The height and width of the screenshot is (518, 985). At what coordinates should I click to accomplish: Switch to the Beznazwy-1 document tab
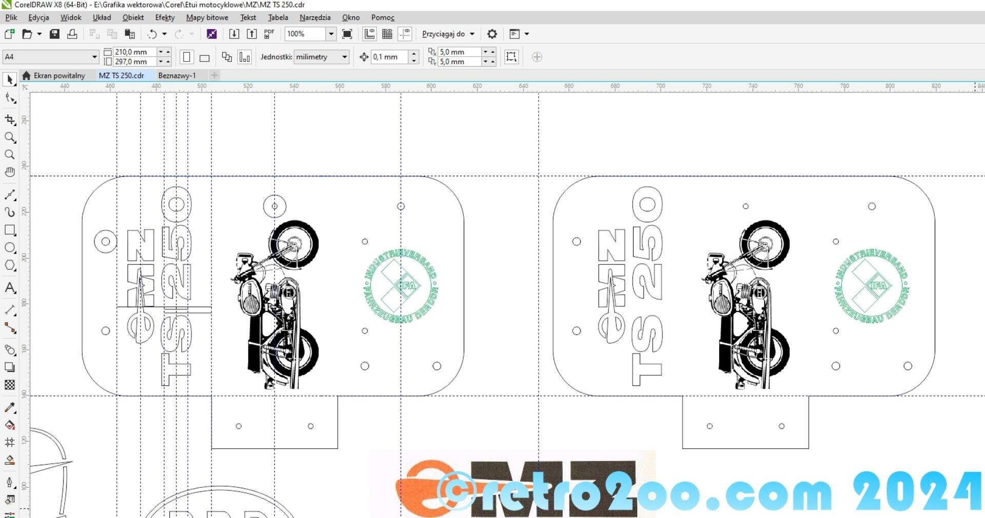(177, 75)
